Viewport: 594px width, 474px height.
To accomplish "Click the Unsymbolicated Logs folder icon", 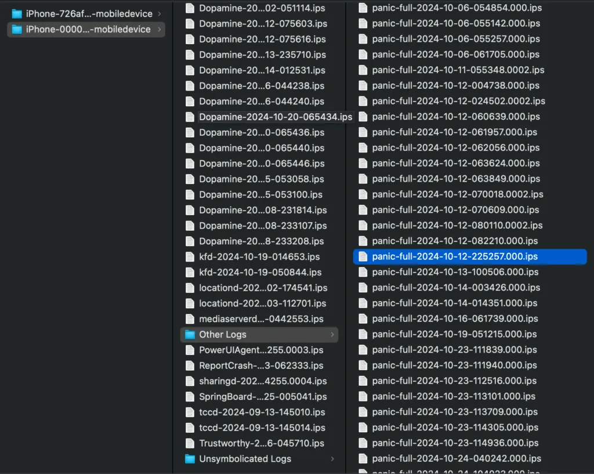I will (x=190, y=459).
